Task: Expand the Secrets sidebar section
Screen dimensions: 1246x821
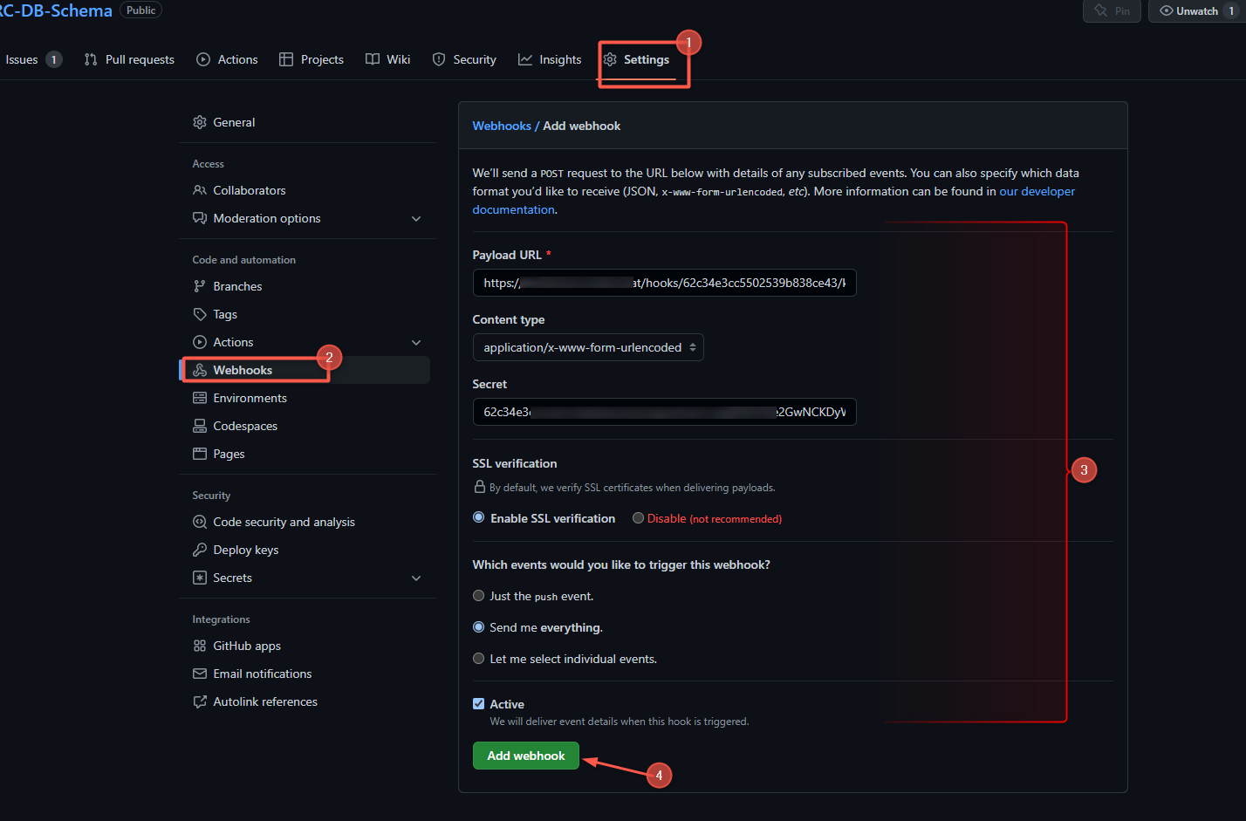Action: click(416, 578)
